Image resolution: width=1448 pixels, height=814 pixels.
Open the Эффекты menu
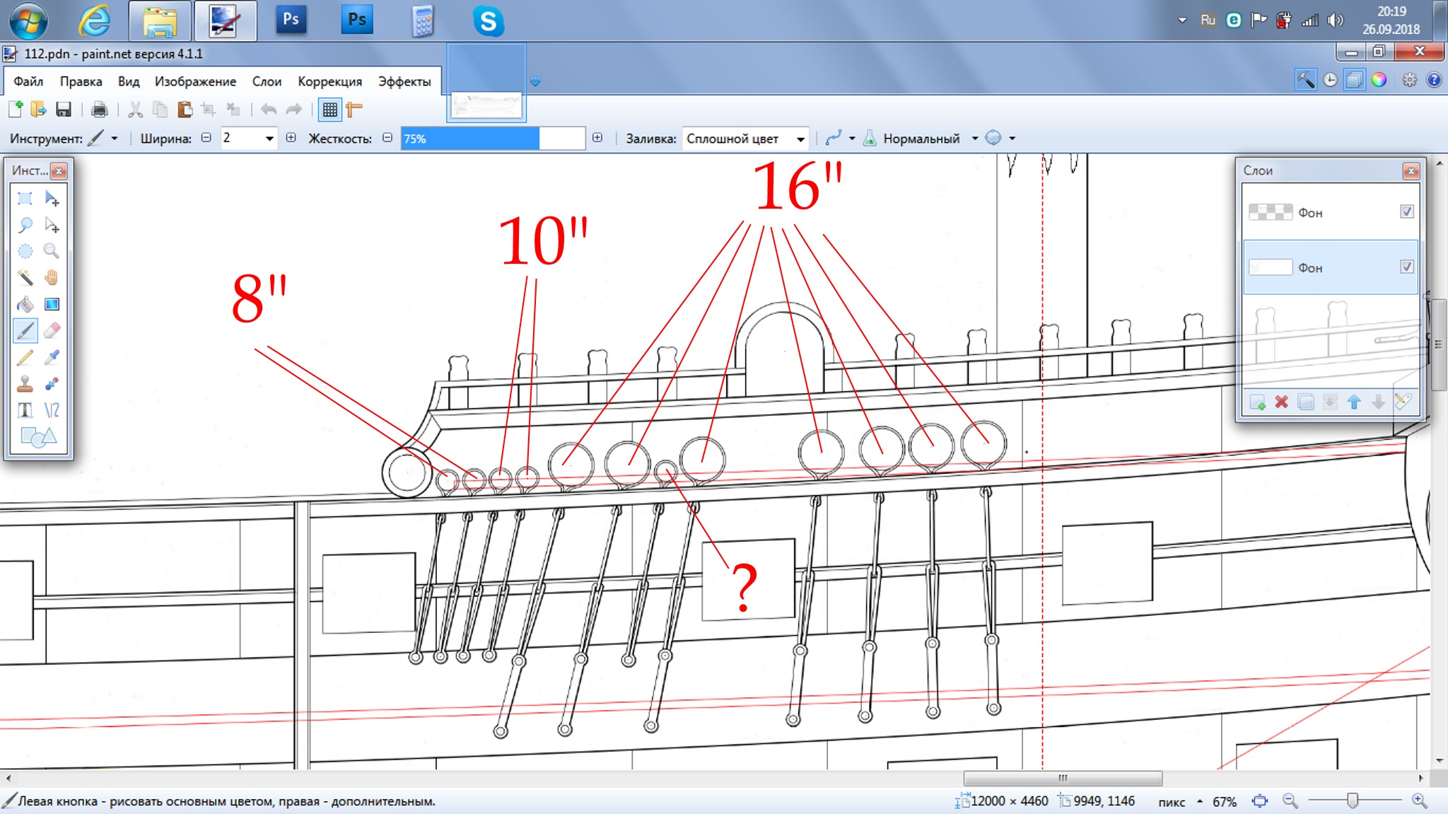click(404, 81)
